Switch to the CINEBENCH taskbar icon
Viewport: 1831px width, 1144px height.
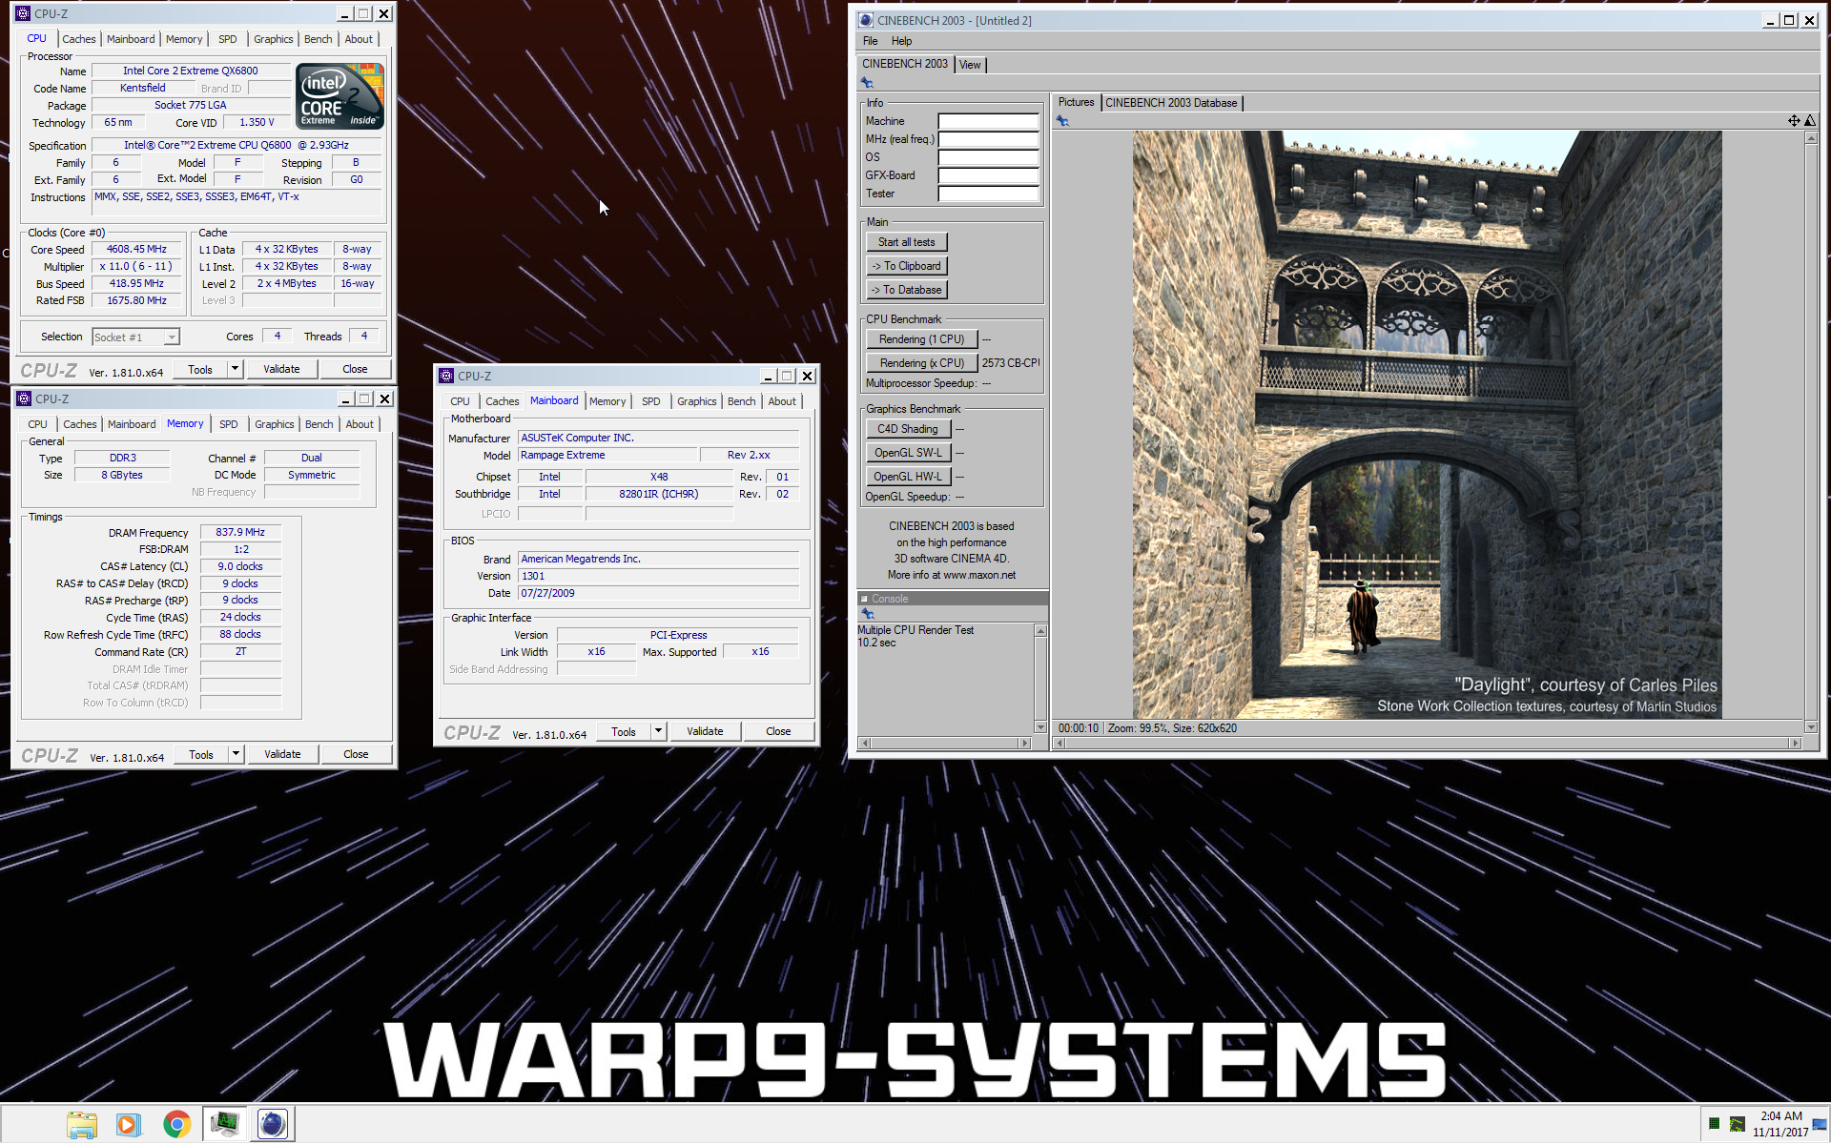(272, 1125)
